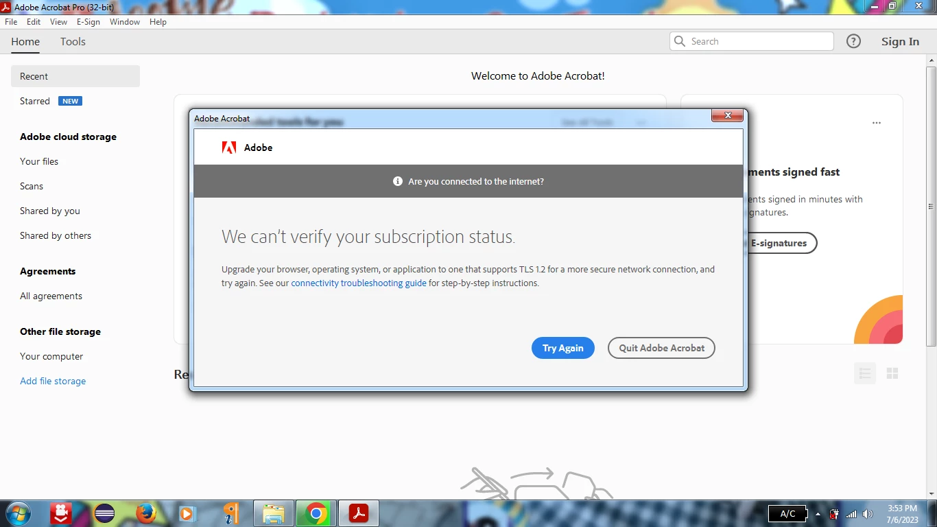Screen dimensions: 937x527
Task: Select Your computer under Other file storage
Action: 51,356
